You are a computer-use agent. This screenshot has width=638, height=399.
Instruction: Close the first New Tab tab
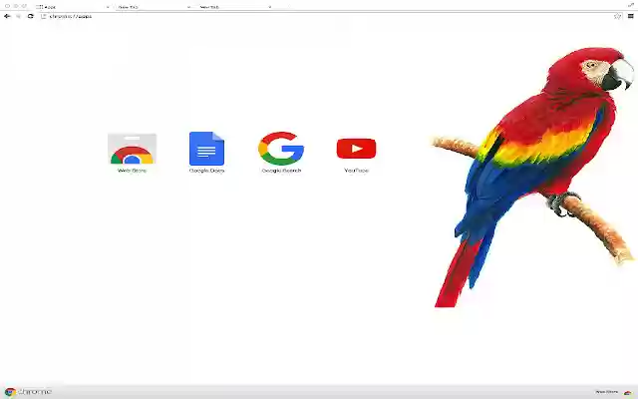pos(188,7)
